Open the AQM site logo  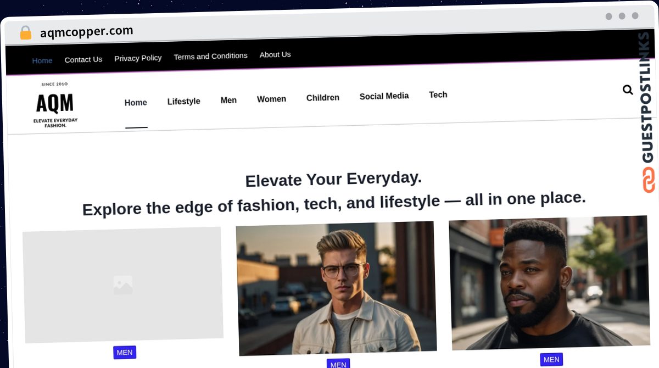click(55, 105)
